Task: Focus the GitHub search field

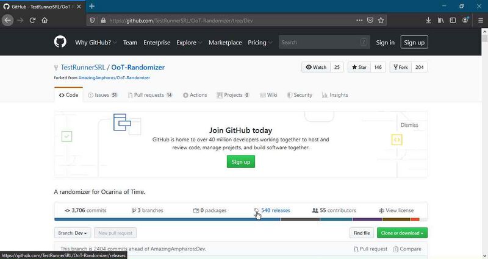Action: [324, 42]
